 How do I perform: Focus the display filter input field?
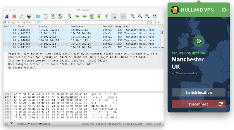(77, 22)
